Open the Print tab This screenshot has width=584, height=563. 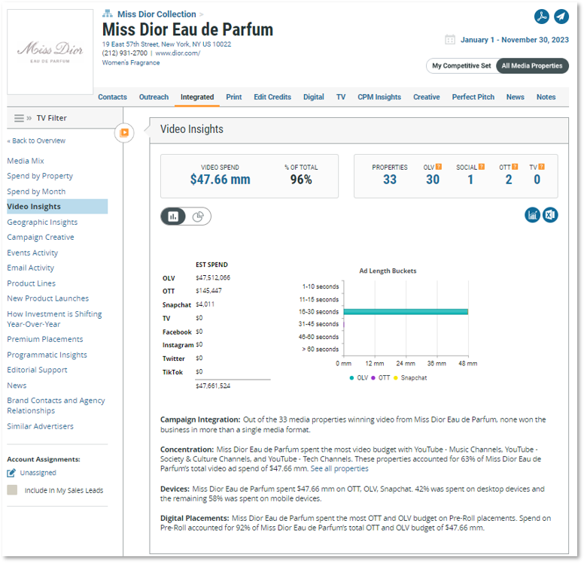[234, 97]
